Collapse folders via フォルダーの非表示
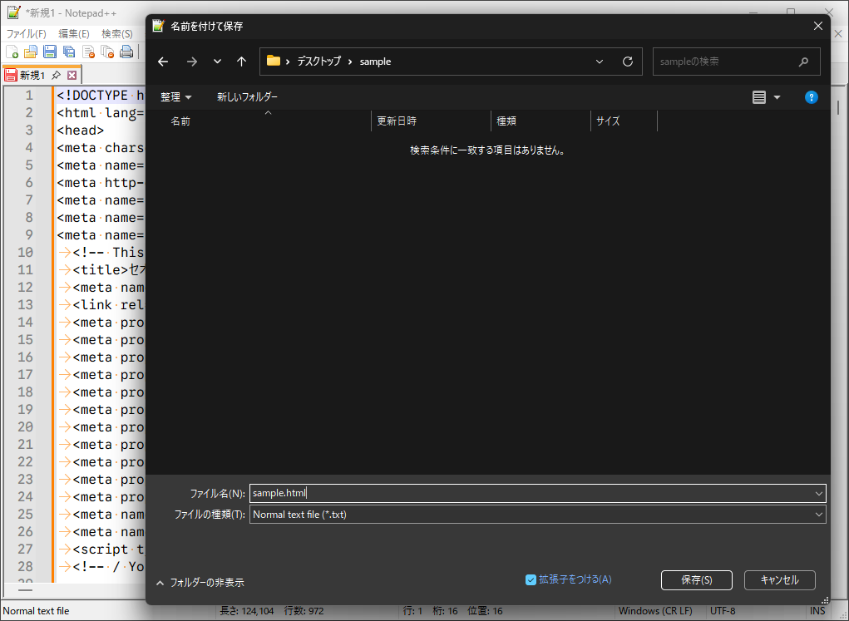Image resolution: width=849 pixels, height=621 pixels. point(200,583)
